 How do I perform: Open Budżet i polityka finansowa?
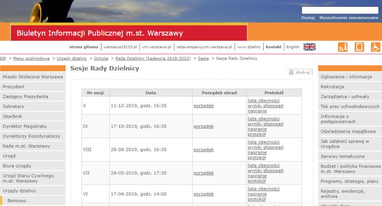pos(350,169)
